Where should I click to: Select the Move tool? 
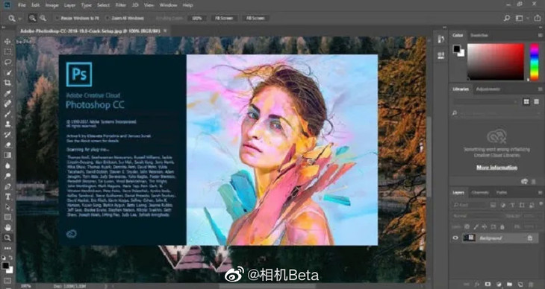(7, 41)
